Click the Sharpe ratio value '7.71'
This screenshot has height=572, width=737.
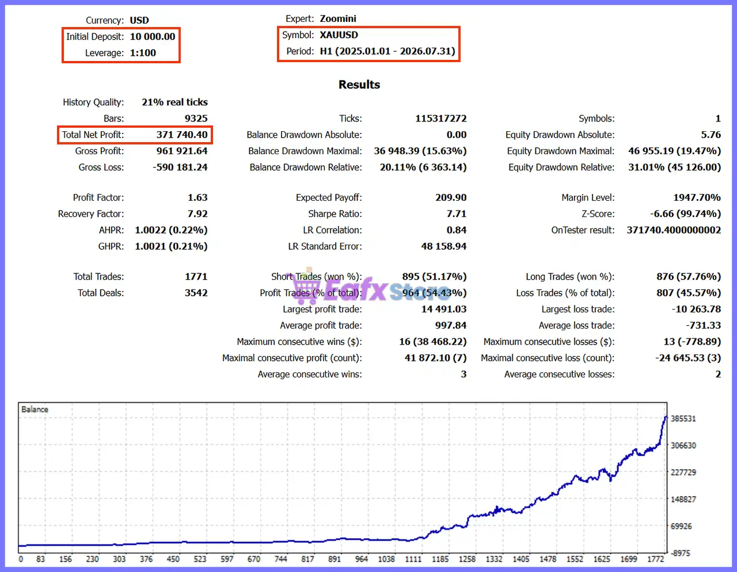coord(457,213)
